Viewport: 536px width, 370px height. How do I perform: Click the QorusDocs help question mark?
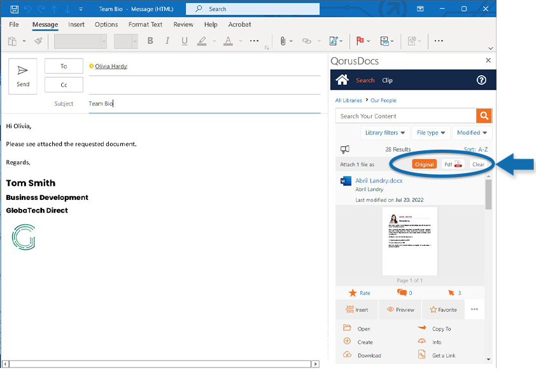pyautogui.click(x=481, y=80)
